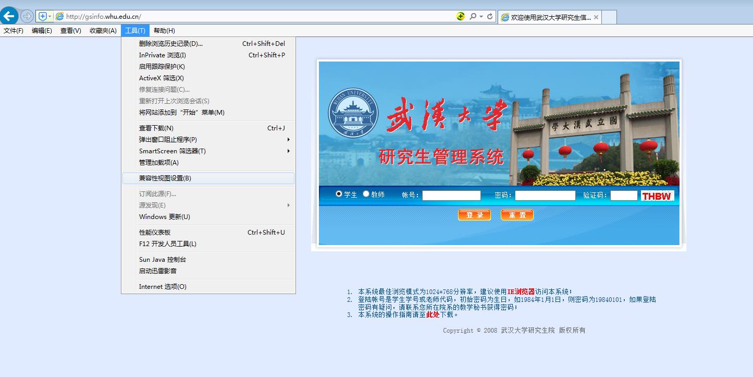Select the 学生 radio button
The image size is (753, 377).
pyautogui.click(x=339, y=194)
